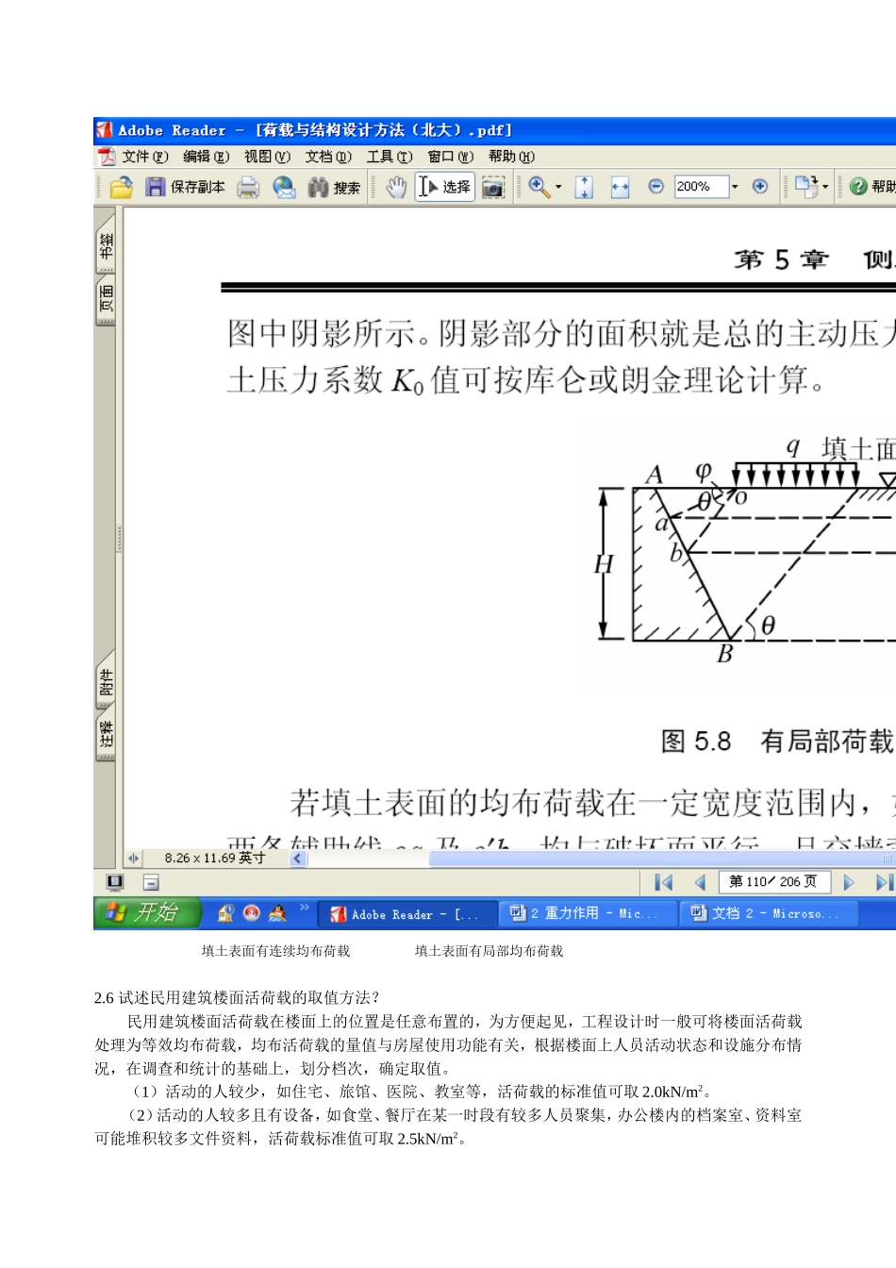Click the 200% zoom percentage field
This screenshot has height=1268, width=896.
coord(701,187)
